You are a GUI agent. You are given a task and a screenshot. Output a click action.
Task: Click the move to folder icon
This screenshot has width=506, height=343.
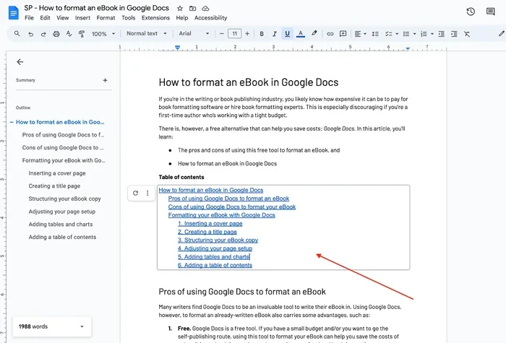[193, 9]
